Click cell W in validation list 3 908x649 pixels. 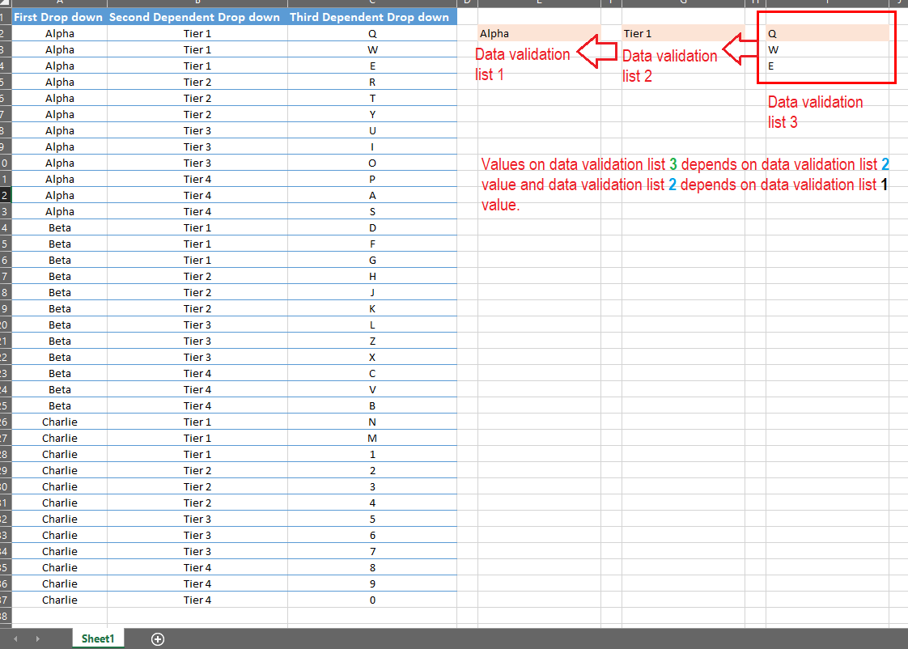(x=827, y=50)
